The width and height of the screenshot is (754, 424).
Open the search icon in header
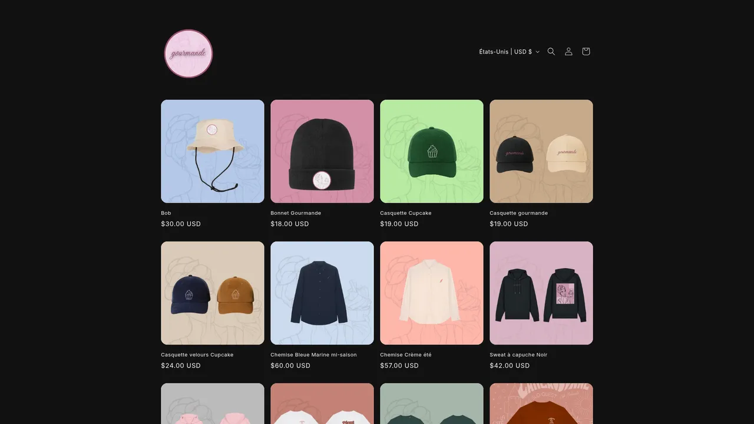[x=551, y=52]
